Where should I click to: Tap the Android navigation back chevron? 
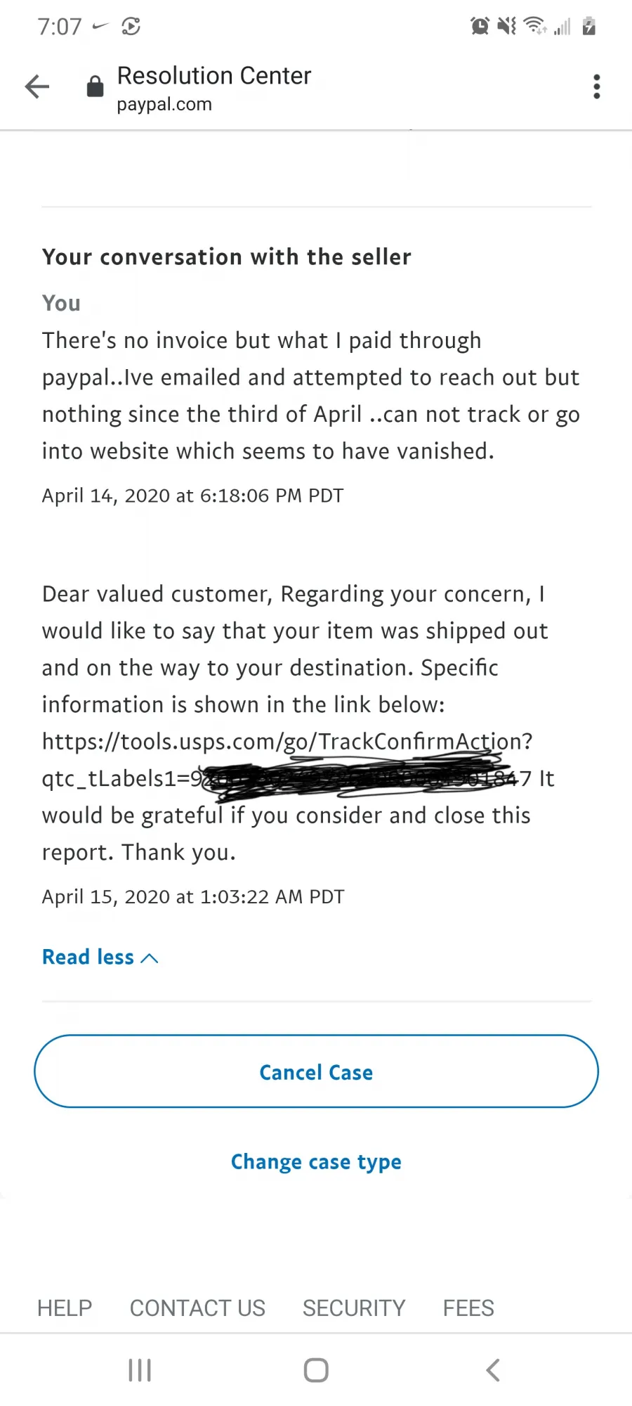click(493, 1369)
